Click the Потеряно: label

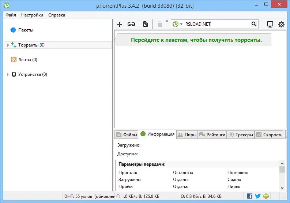tap(238, 173)
